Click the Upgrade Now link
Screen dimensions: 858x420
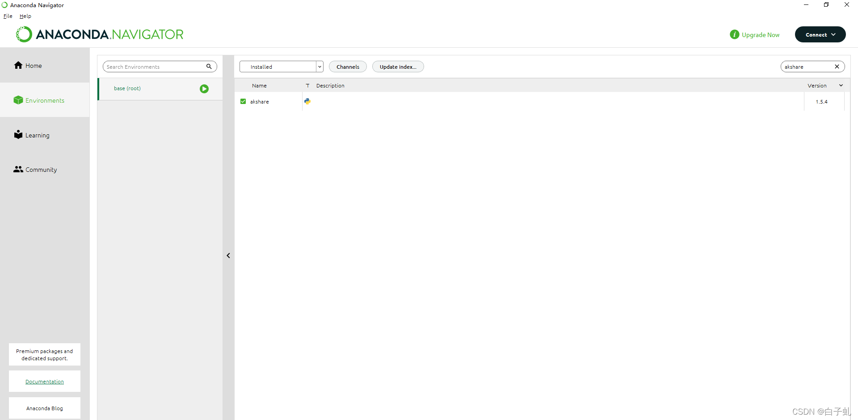(x=761, y=35)
